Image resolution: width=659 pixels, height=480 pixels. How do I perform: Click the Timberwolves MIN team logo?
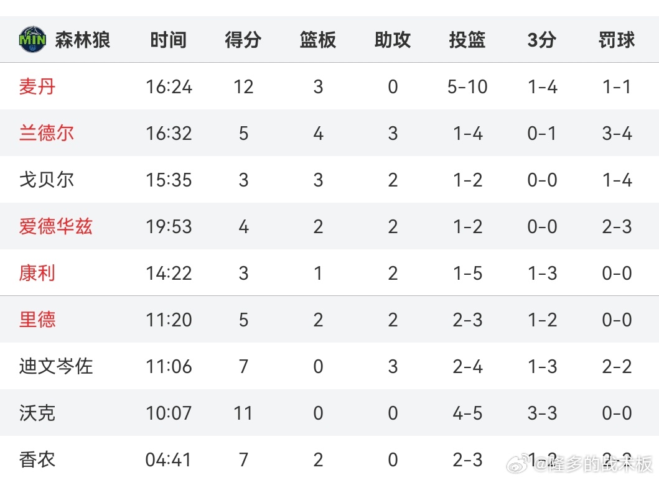click(x=32, y=39)
